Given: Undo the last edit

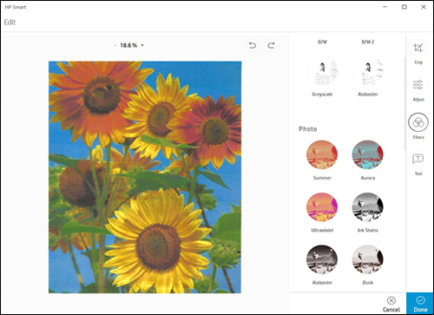Looking at the screenshot, I should [253, 45].
